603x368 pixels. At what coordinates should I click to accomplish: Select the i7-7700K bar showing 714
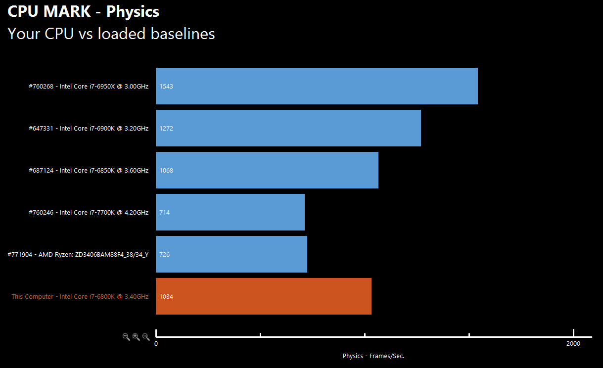pyautogui.click(x=230, y=212)
